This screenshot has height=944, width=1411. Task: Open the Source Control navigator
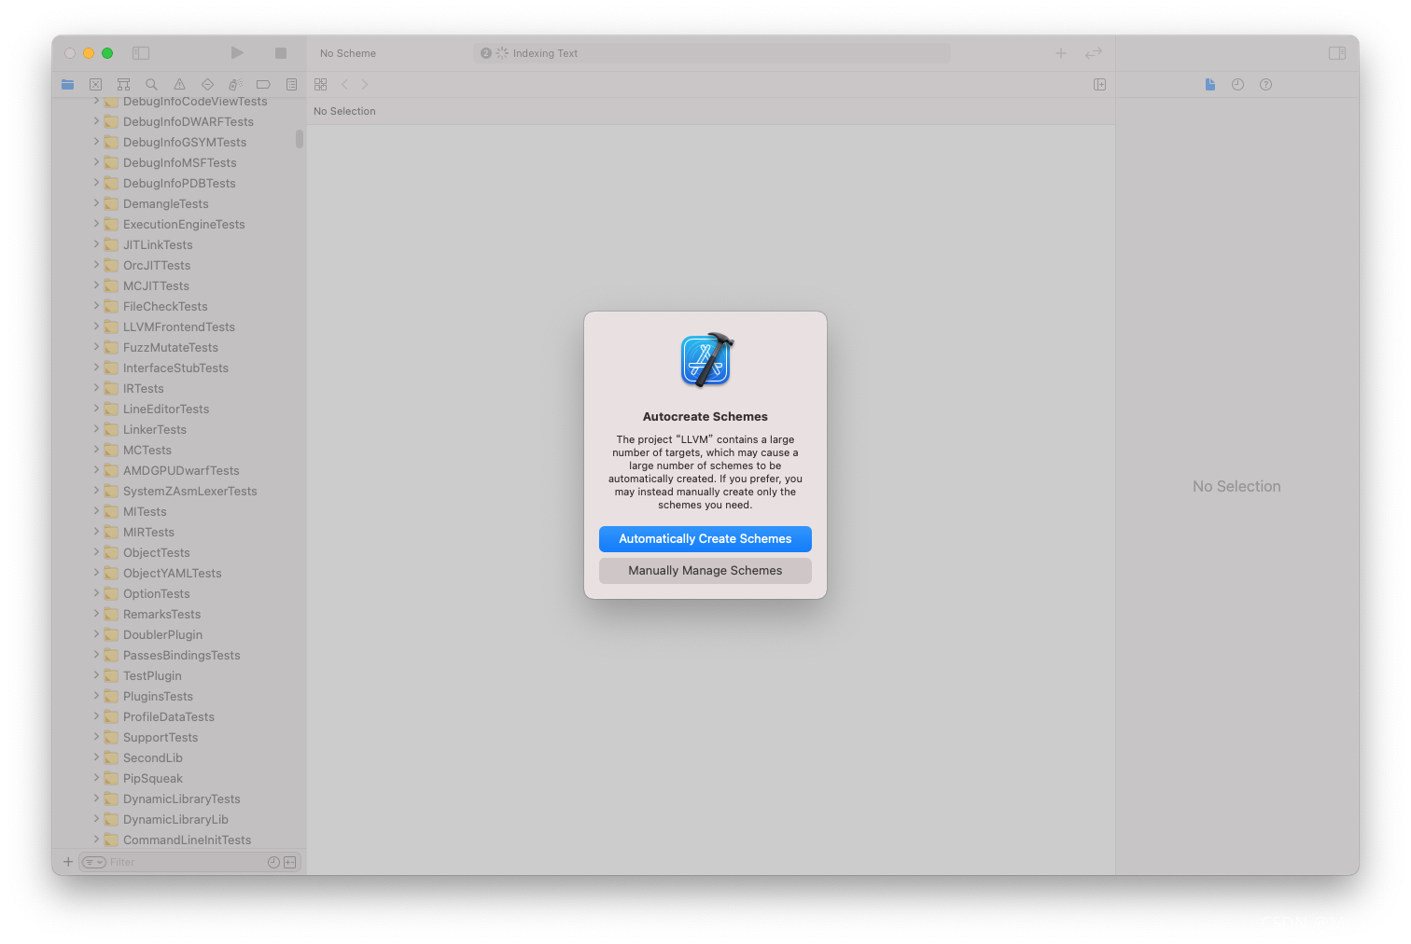click(95, 84)
